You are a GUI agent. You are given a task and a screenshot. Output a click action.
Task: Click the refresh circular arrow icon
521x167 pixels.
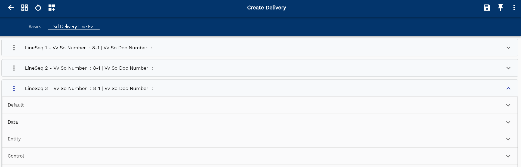(38, 8)
